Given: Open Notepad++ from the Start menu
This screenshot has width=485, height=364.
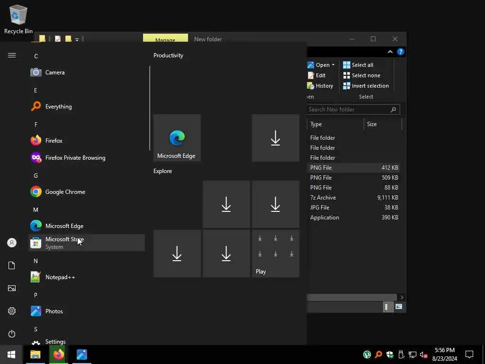Looking at the screenshot, I should [x=87, y=277].
